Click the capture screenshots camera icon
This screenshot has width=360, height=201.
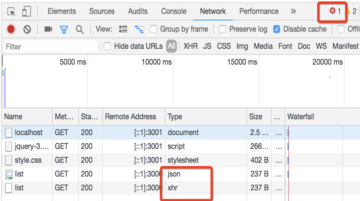click(x=48, y=29)
